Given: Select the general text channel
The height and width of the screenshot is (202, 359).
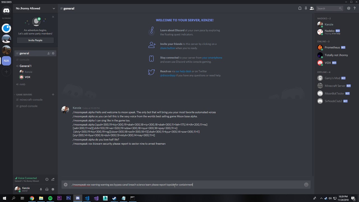Looking at the screenshot, I should [x=35, y=53].
